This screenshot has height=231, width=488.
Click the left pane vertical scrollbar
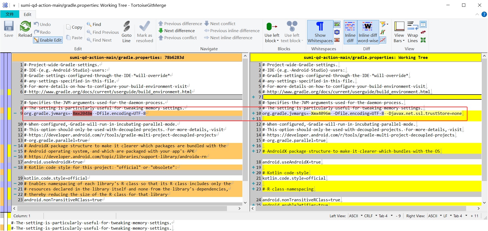coord(245,129)
